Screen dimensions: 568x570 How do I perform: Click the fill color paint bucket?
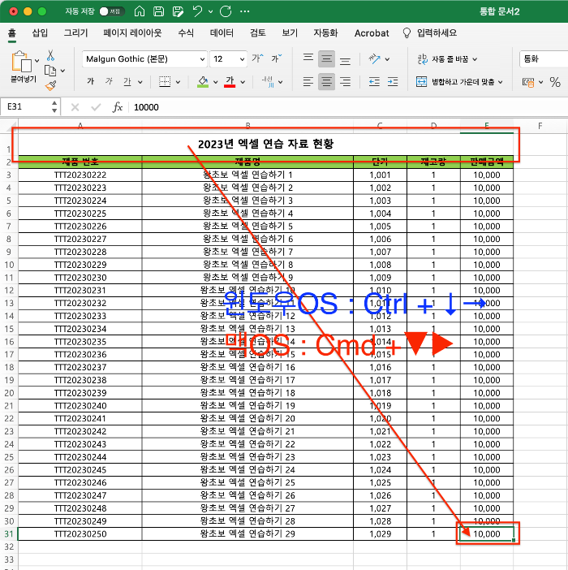tap(203, 82)
